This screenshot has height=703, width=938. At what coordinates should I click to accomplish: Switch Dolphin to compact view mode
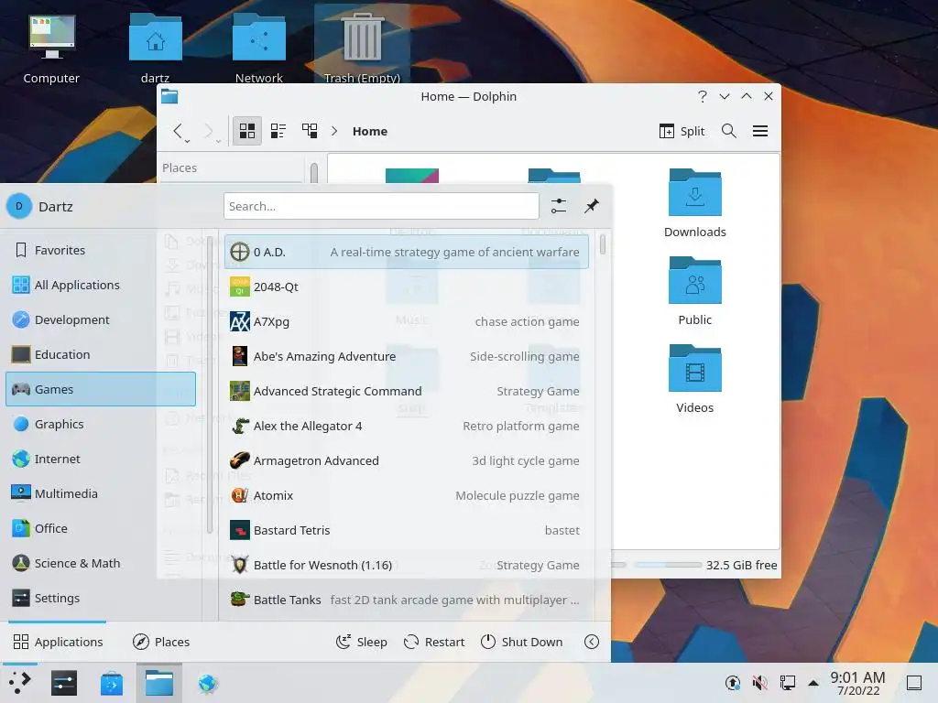278,131
